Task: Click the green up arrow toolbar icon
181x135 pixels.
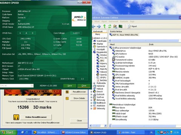Action: tap(104, 26)
